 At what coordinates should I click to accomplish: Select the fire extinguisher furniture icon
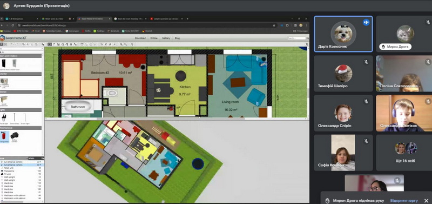(4, 136)
